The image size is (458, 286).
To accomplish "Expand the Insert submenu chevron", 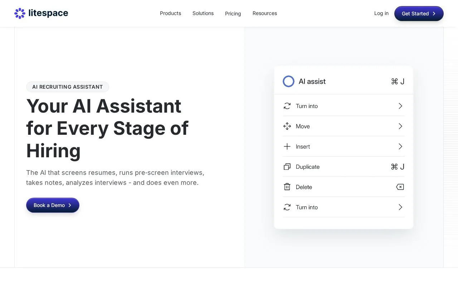I will coord(400,147).
